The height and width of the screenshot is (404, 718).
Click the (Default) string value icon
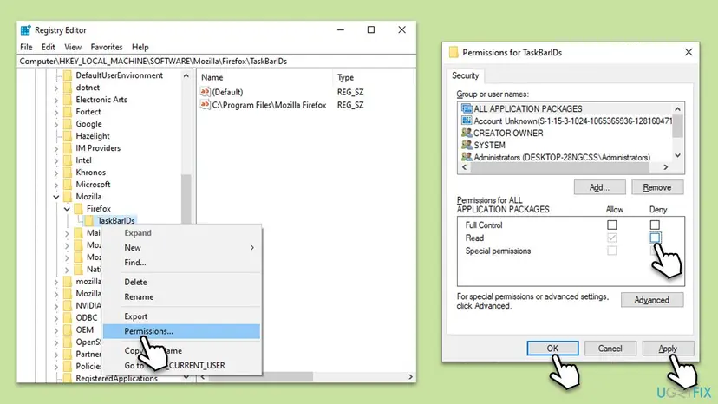click(x=206, y=92)
